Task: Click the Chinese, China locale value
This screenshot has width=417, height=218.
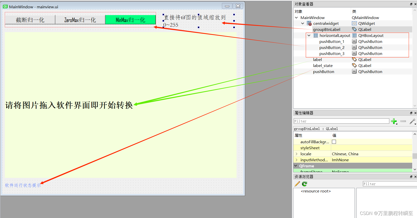Action: (x=345, y=154)
